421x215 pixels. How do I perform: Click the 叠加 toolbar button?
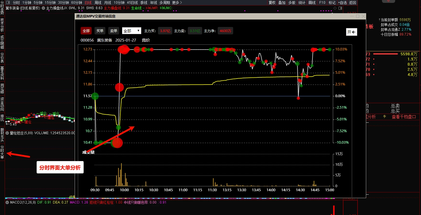(x=282, y=3)
